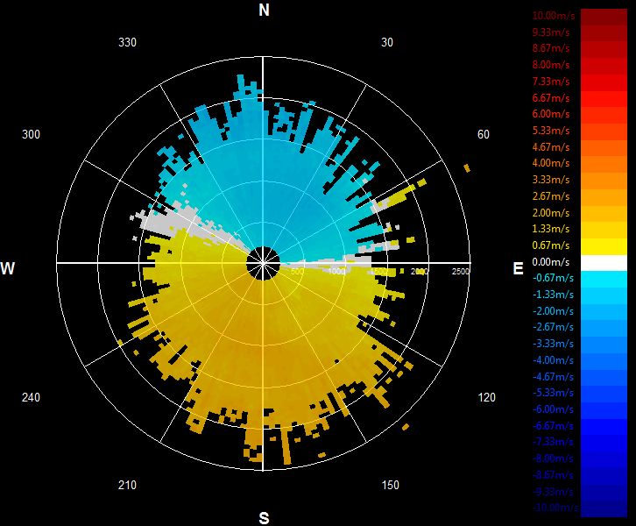Click the isolated orange pixel near 60 degrees
Screen dimensions: 636x526
click(467, 167)
